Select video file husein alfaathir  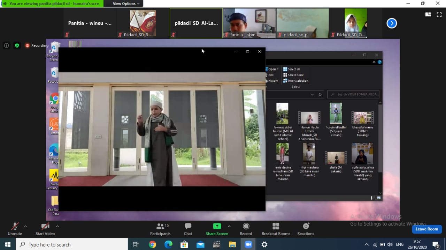(x=336, y=120)
